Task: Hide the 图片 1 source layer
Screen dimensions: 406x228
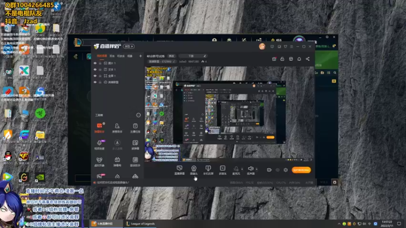Action: 95,63
